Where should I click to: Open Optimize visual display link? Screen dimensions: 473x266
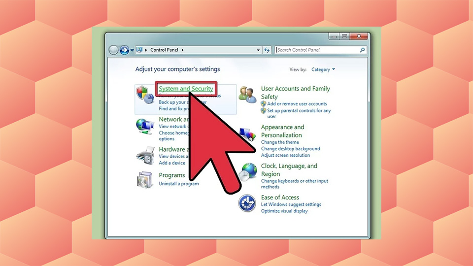pyautogui.click(x=284, y=211)
